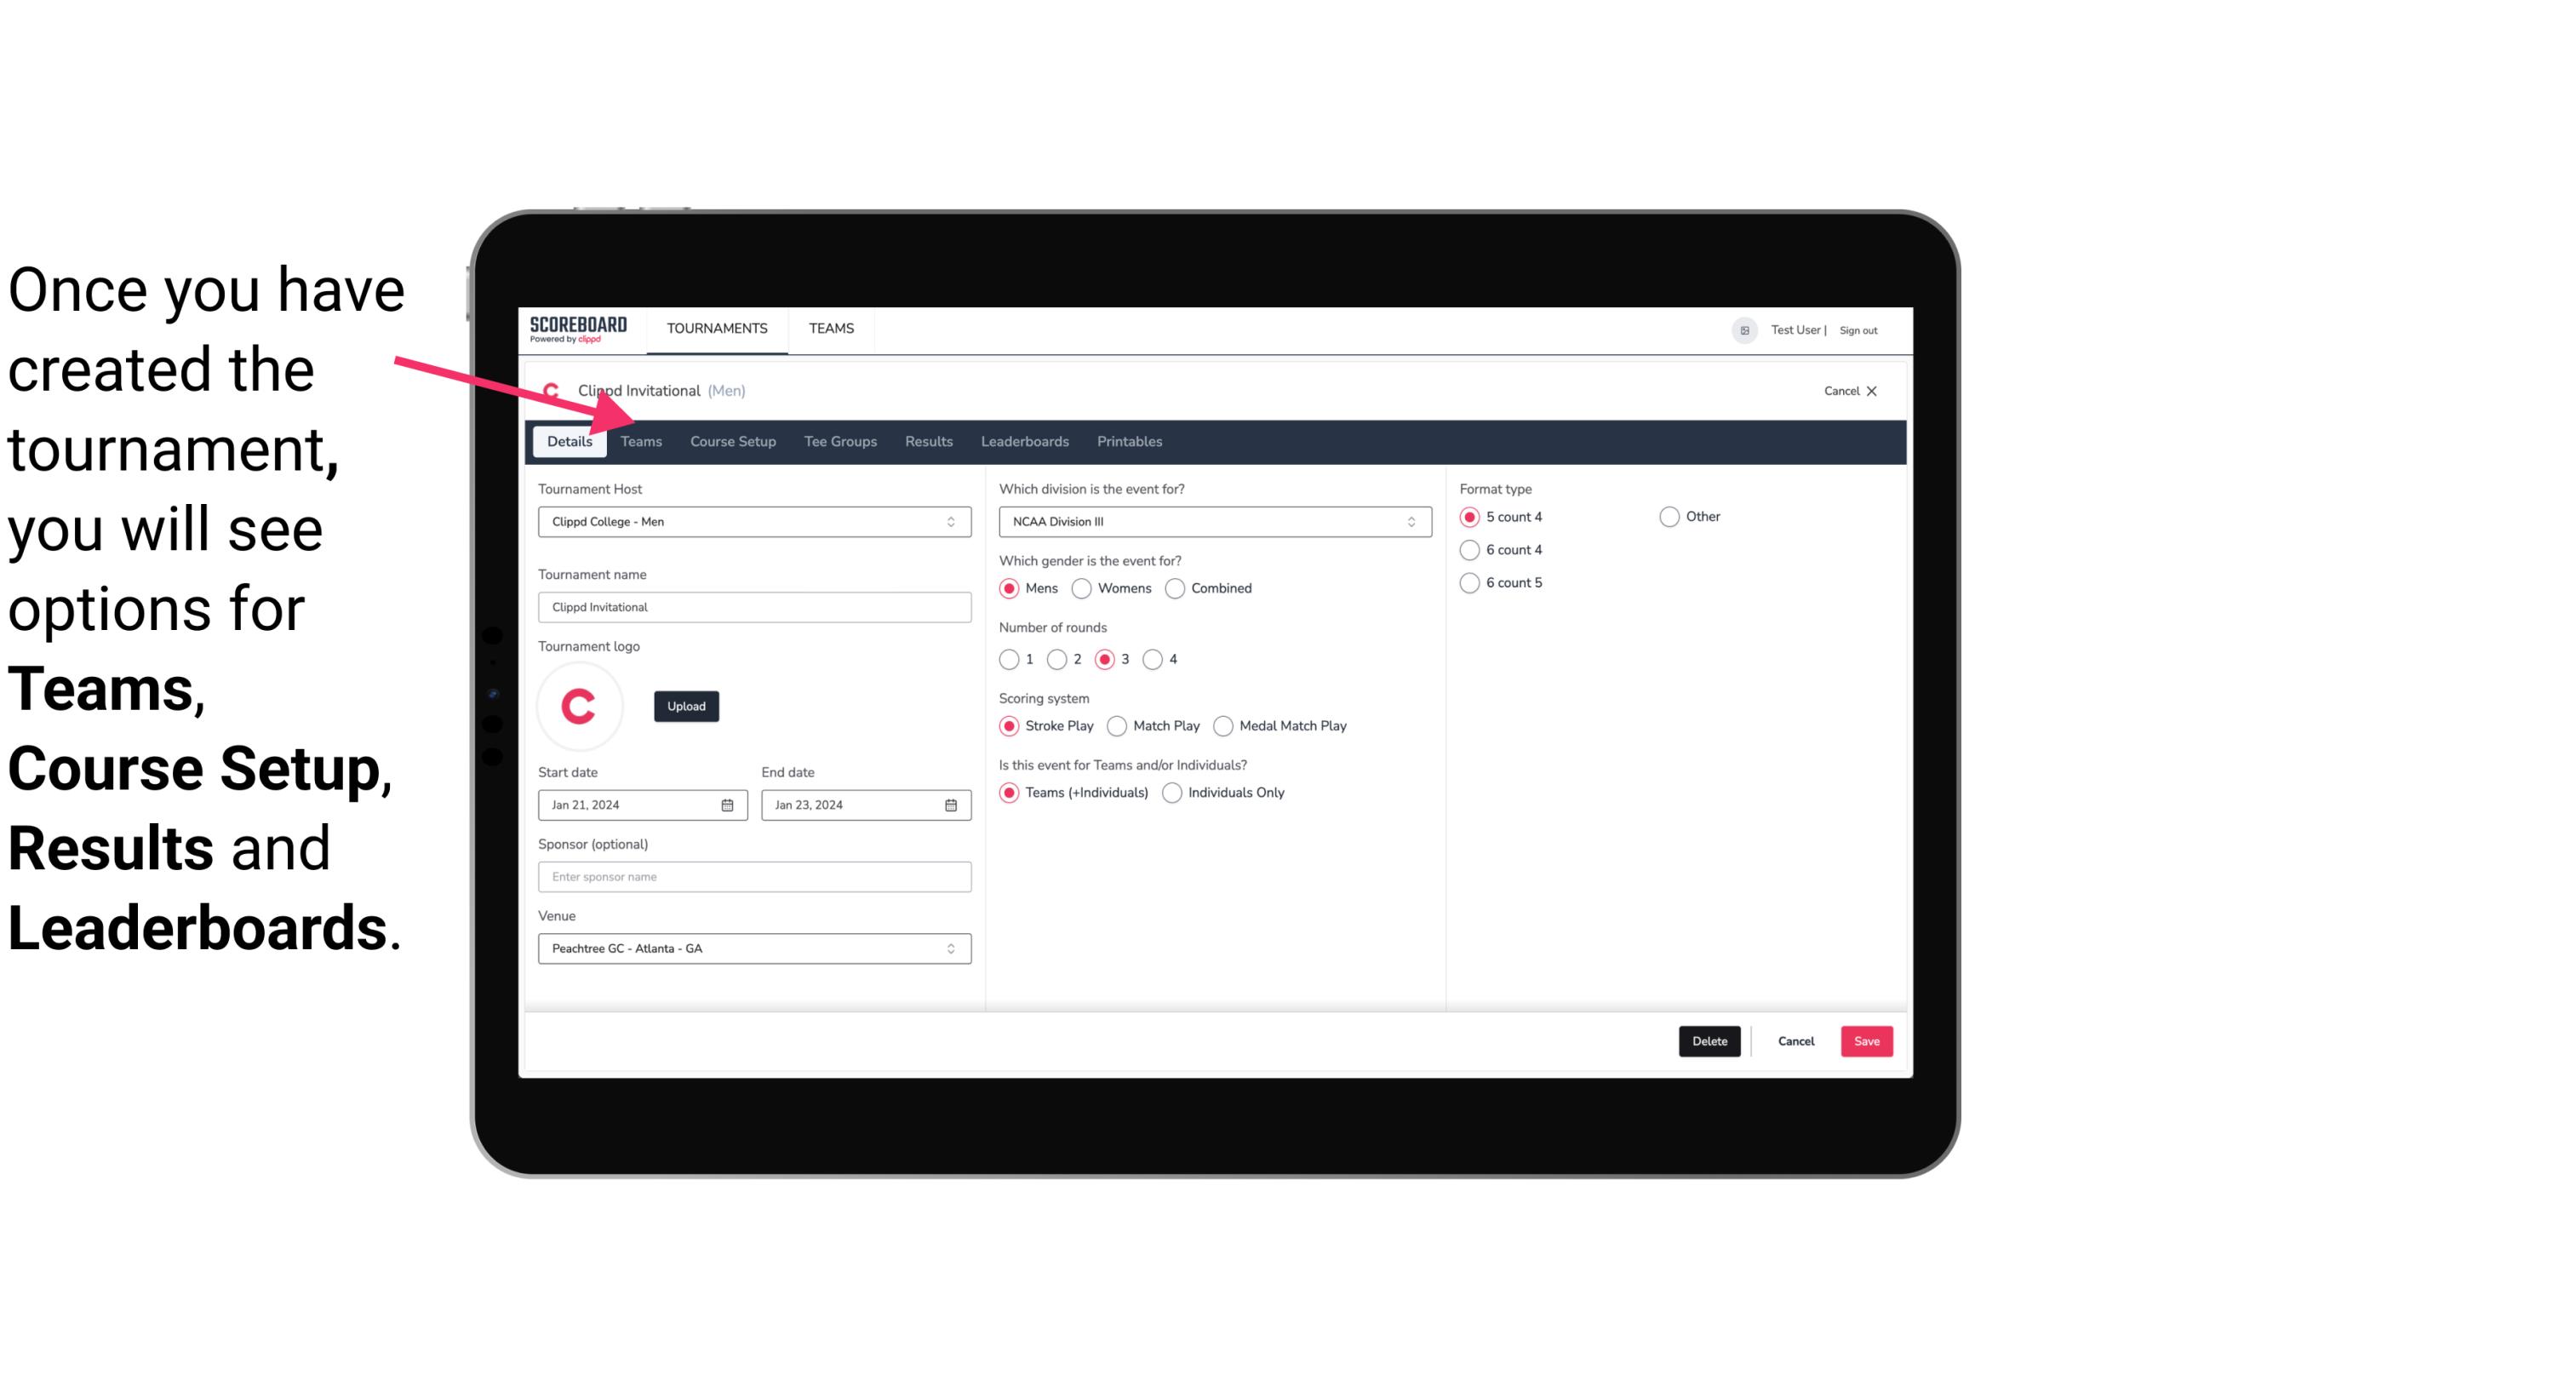Click the venue dropdown arrow
This screenshot has width=2576, height=1386.
click(x=952, y=948)
